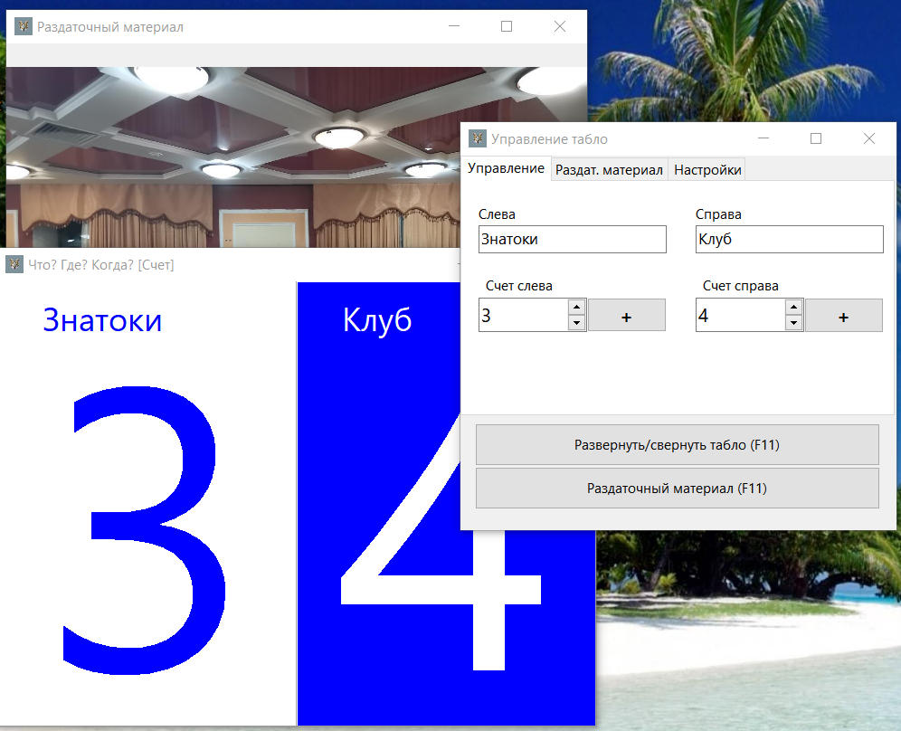Click Развернуть/свернуть табло (F11) button

[x=677, y=445]
